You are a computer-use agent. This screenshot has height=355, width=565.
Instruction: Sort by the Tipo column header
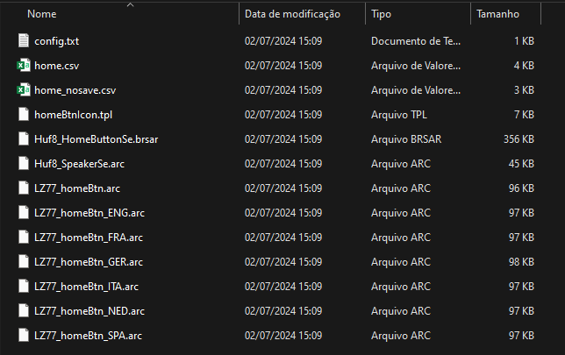tap(381, 14)
